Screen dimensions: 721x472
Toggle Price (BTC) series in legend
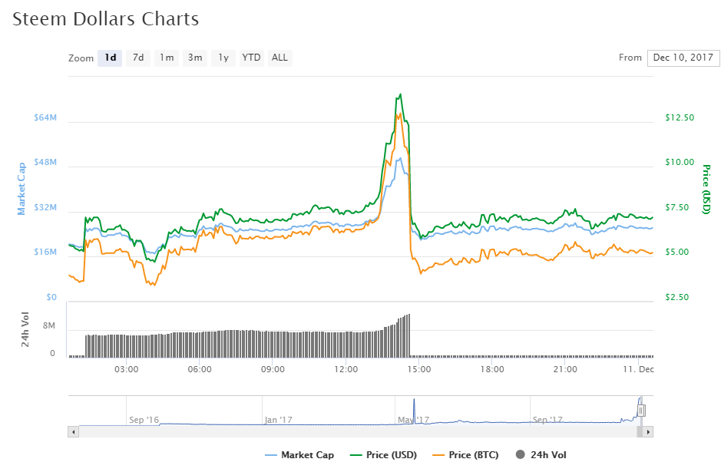pyautogui.click(x=466, y=455)
